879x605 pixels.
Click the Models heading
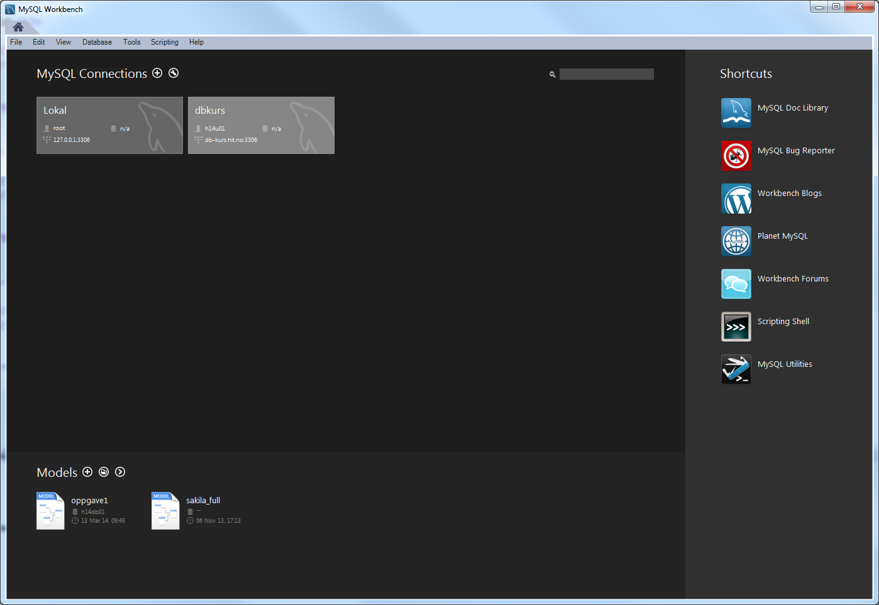pyautogui.click(x=57, y=472)
